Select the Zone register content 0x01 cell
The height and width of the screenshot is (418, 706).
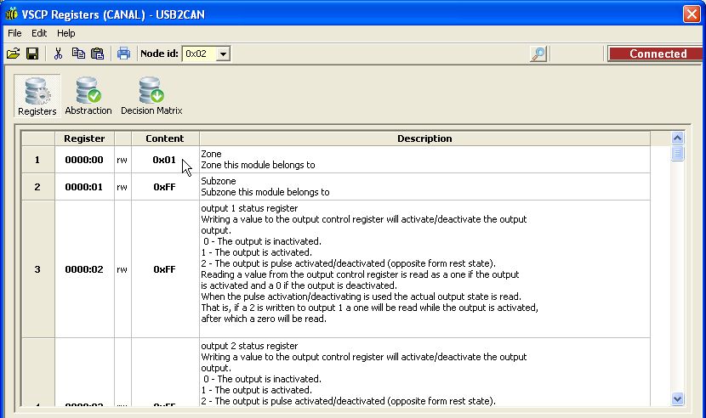164,160
